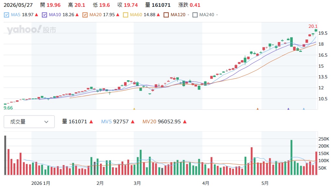The width and height of the screenshot is (331, 189).
Task: Click the closing price 19.74 value
Action: (131, 5)
